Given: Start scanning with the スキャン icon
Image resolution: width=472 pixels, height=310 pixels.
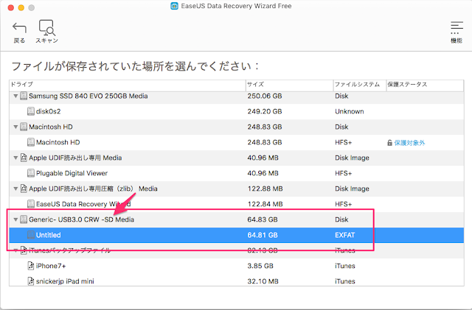Looking at the screenshot, I should 46,28.
